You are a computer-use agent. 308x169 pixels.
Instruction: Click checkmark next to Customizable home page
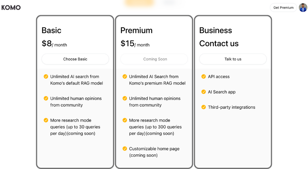125,149
